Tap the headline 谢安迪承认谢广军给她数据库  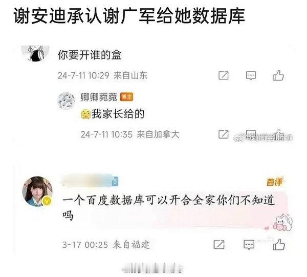(129, 16)
